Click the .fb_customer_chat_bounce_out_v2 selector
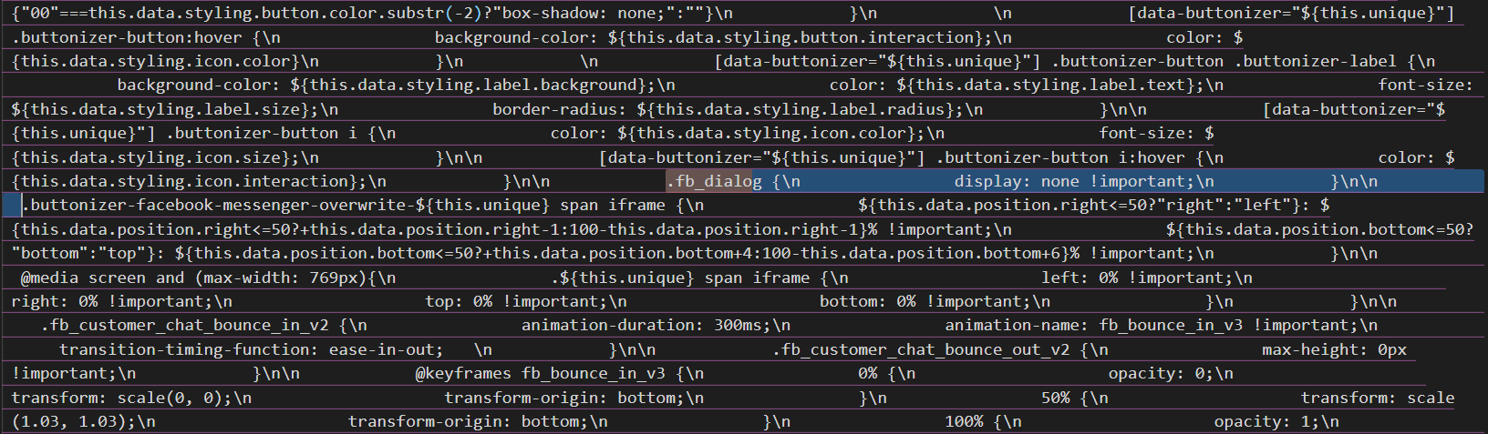The image size is (1488, 434). coord(922,349)
